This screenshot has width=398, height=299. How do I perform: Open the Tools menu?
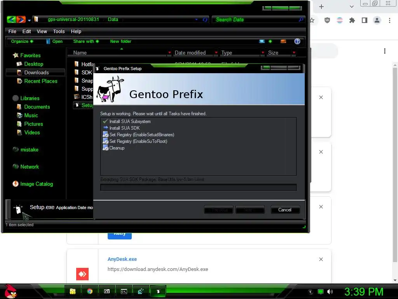(59, 31)
